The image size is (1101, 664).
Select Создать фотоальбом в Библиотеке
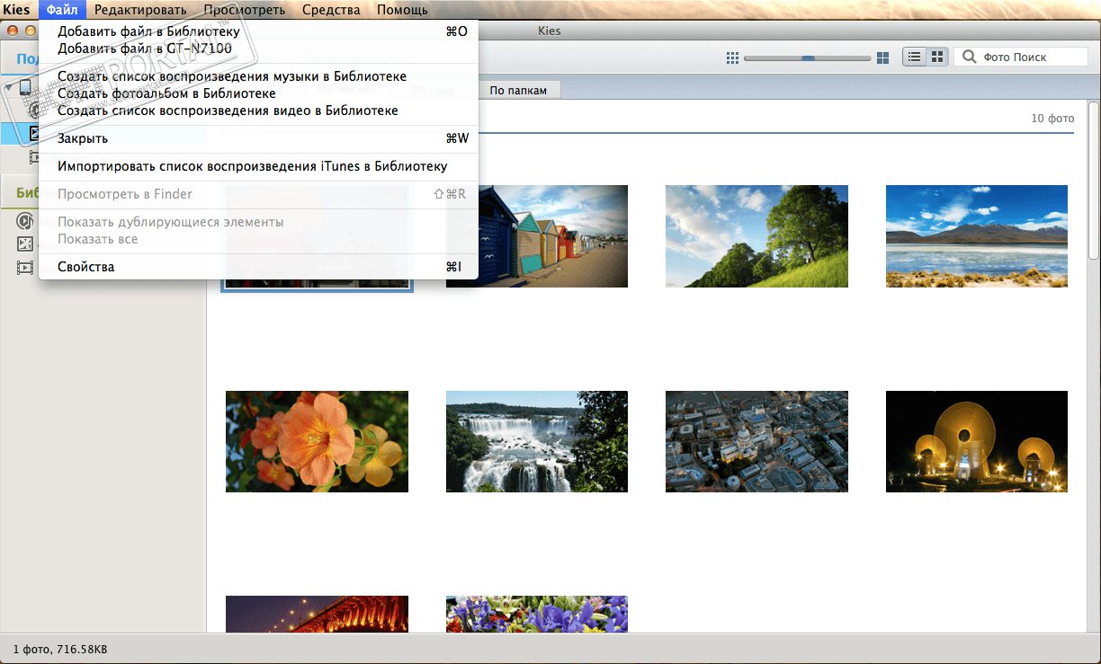pos(259,93)
